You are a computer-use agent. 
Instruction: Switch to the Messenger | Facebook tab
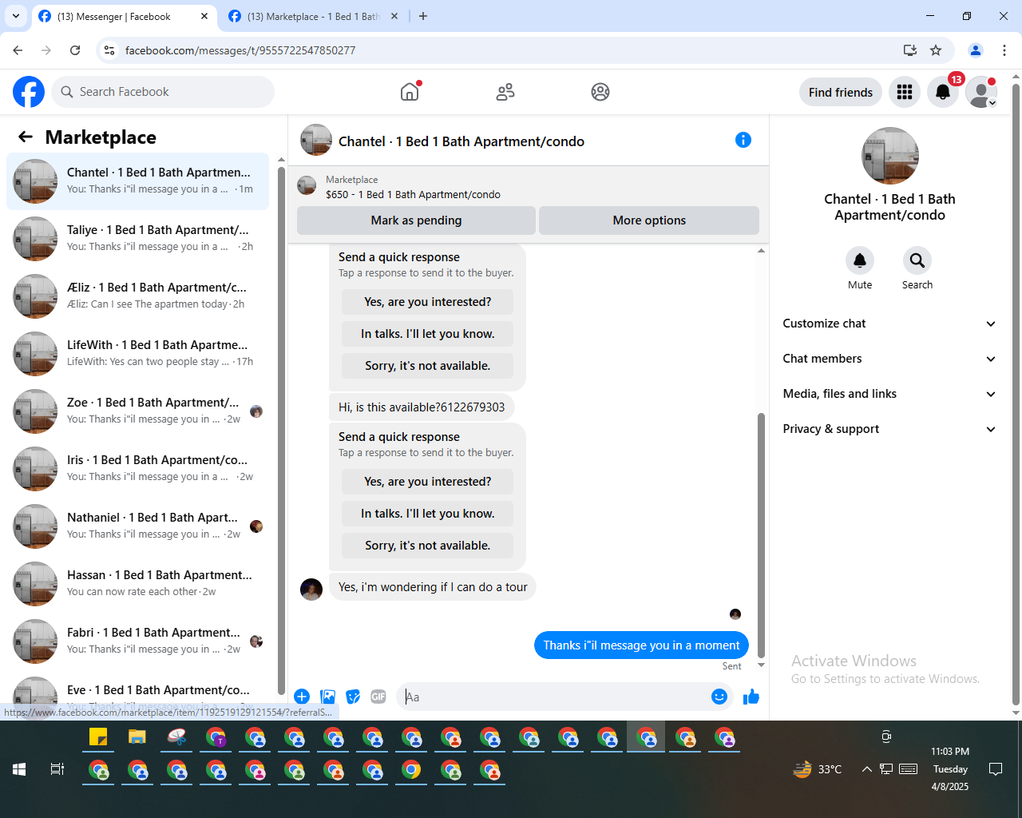coord(114,16)
